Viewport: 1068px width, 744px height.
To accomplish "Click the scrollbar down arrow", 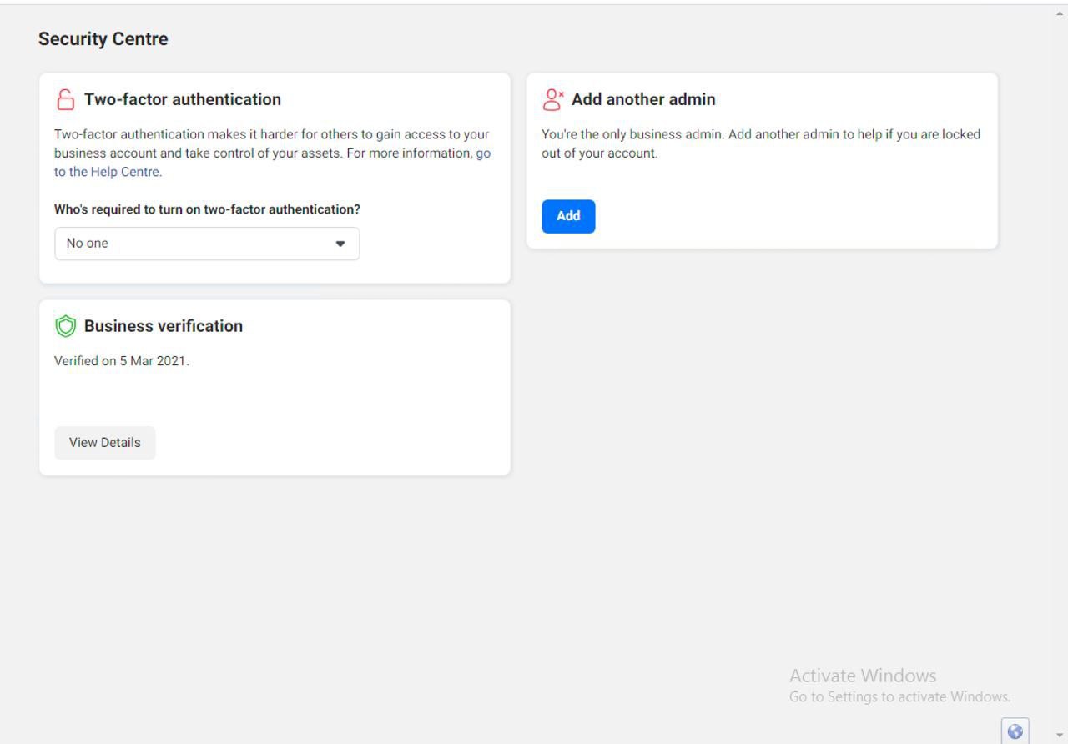I will point(1060,736).
